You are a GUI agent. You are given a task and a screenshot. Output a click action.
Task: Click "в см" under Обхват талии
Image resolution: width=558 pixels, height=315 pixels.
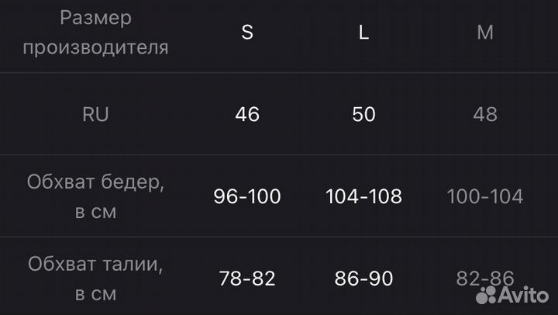[95, 294]
